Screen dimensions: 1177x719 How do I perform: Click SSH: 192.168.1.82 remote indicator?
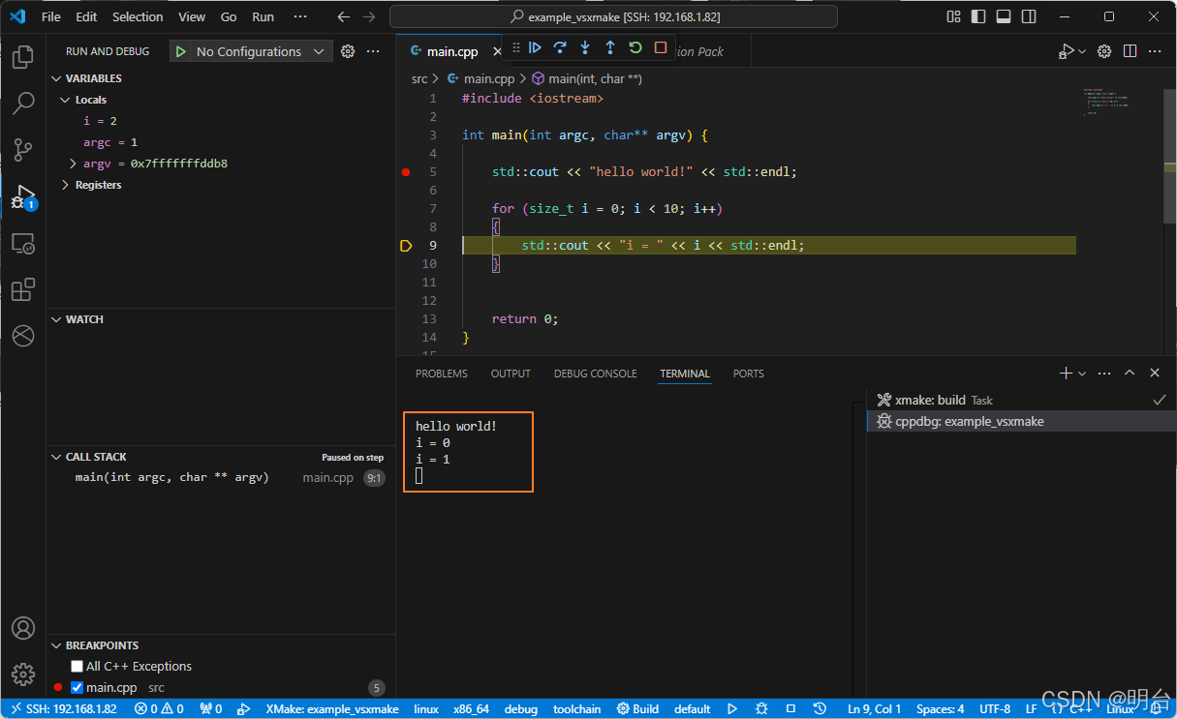click(64, 708)
